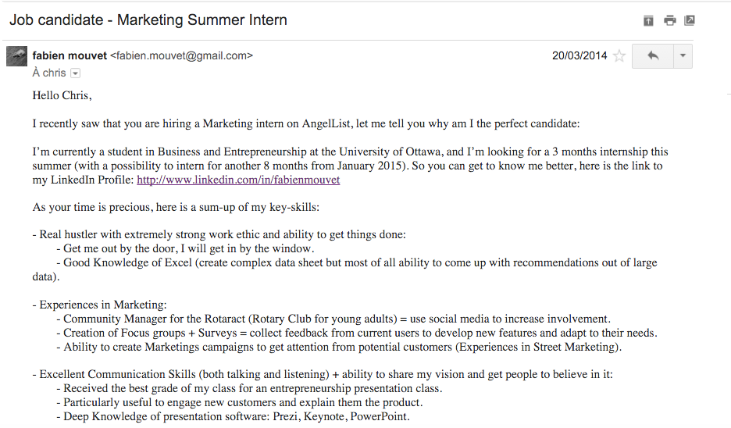731x428 pixels.
Task: Click the "Hello Chris," greeting line
Action: [x=62, y=95]
